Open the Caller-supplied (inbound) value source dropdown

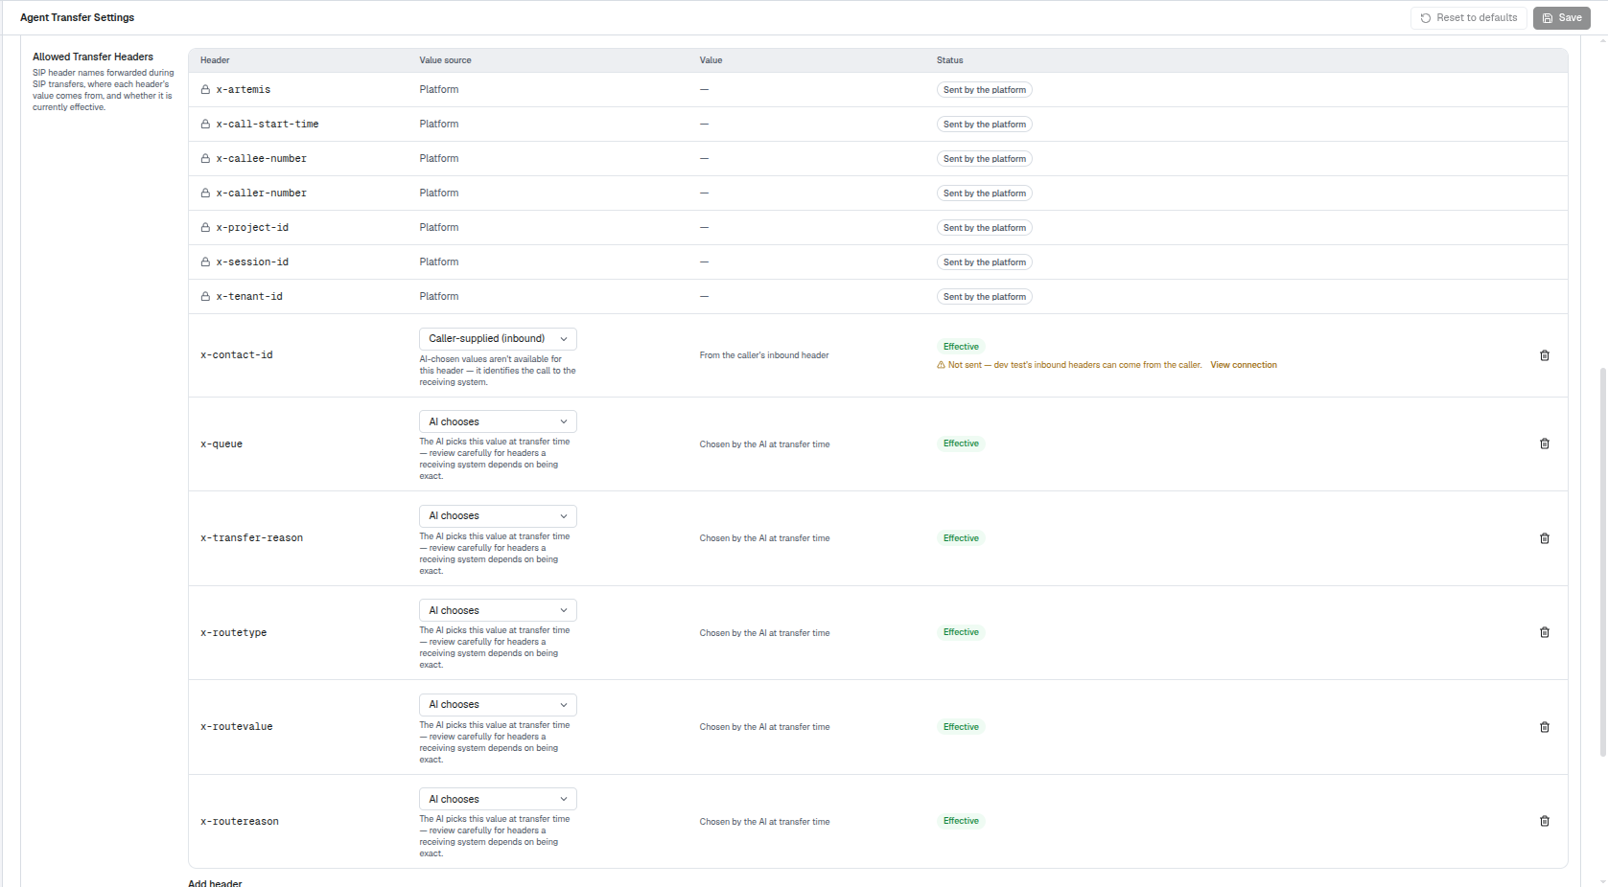tap(498, 338)
